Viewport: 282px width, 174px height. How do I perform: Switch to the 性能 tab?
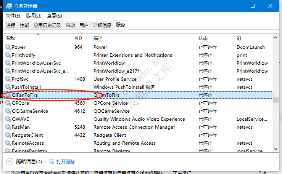[x=24, y=25]
